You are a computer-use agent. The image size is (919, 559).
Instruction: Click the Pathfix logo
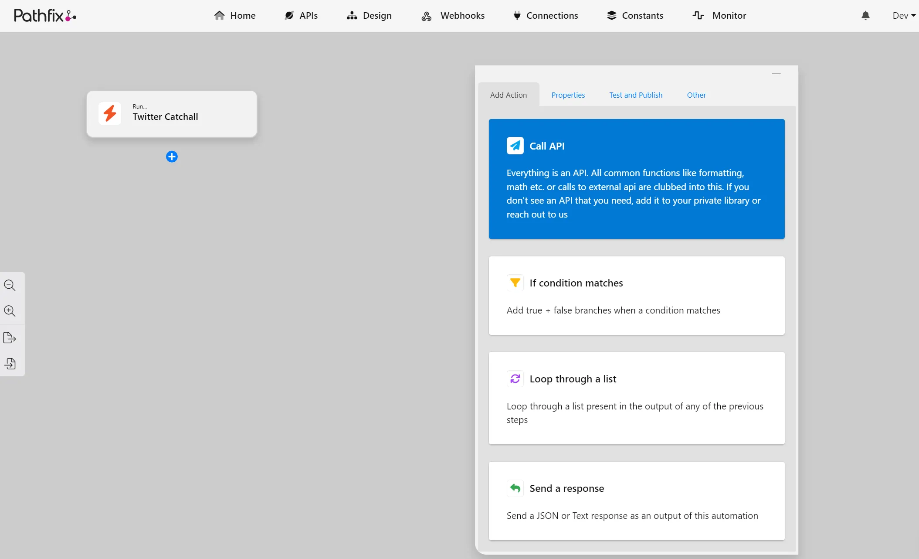tap(45, 16)
